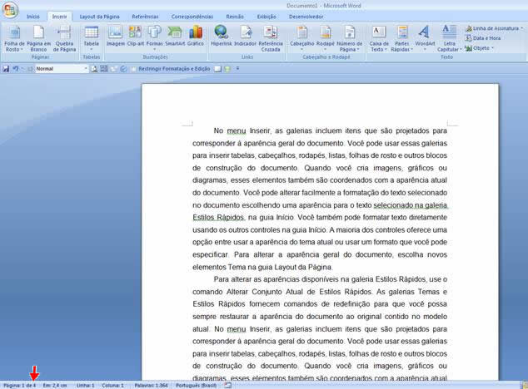Customize the Quick Access Toolbar dropdown
The width and height of the screenshot is (528, 389).
tap(237, 69)
